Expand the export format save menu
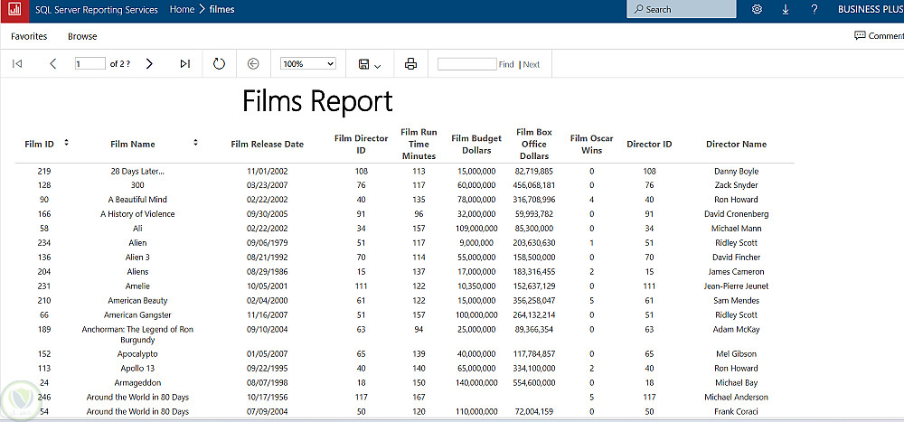The height and width of the screenshot is (422, 904). pos(370,64)
